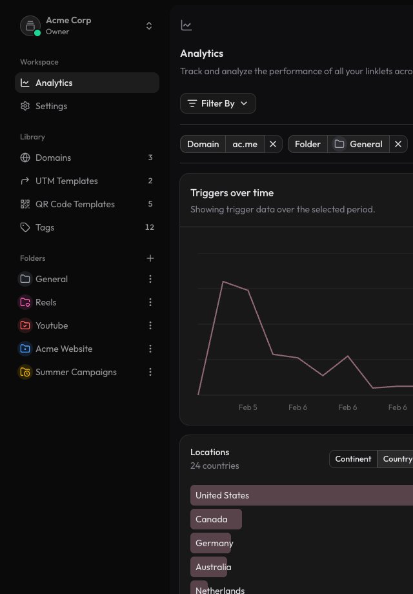The image size is (413, 594).
Task: Click the QR Code Templates icon
Action: [25, 204]
